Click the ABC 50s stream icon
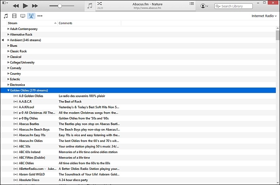280x185 pixels. click(x=16, y=146)
